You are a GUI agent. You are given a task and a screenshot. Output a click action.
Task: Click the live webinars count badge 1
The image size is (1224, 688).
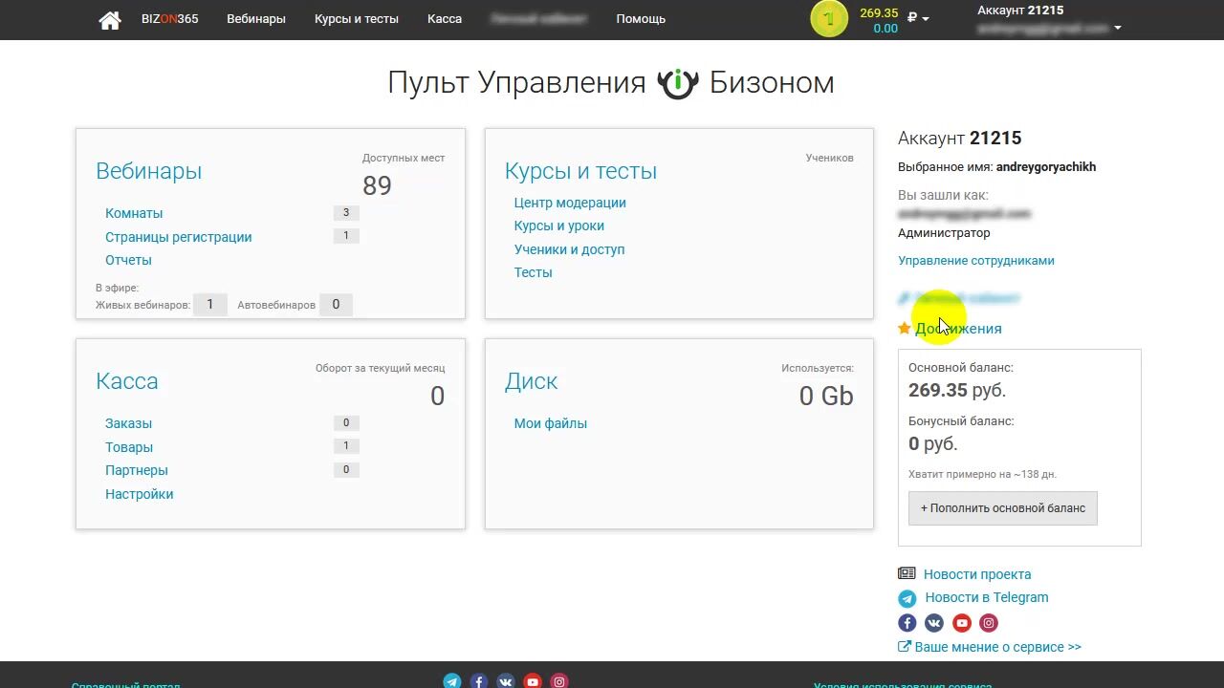click(x=210, y=305)
